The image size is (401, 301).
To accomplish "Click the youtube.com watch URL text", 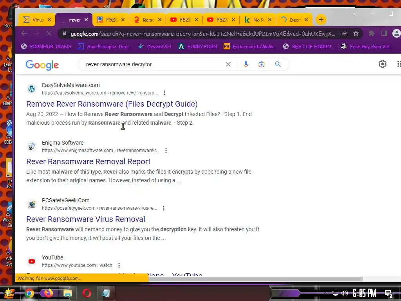I will click(77, 265).
